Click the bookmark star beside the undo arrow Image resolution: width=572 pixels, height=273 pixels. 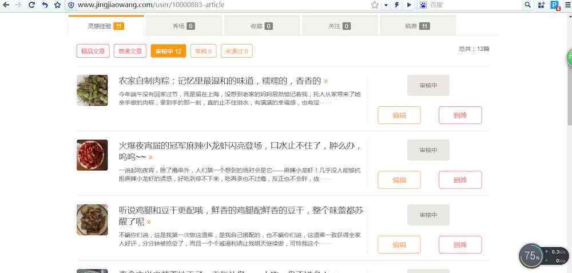(57, 5)
